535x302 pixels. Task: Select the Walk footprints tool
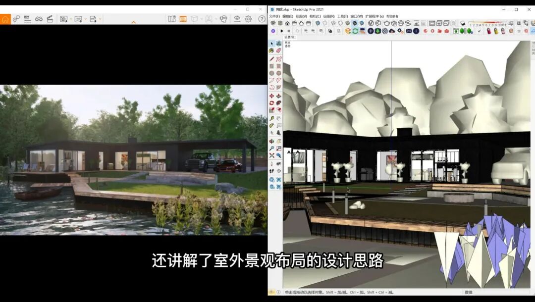point(271,171)
